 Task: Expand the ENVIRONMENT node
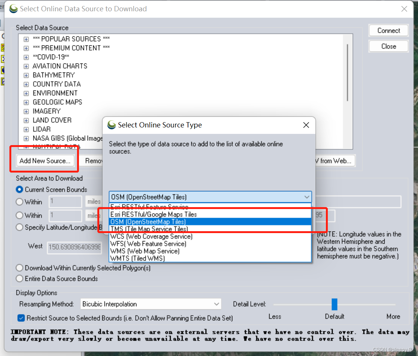pyautogui.click(x=26, y=93)
